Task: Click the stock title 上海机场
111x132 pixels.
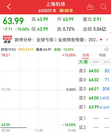Action: pos(56,4)
